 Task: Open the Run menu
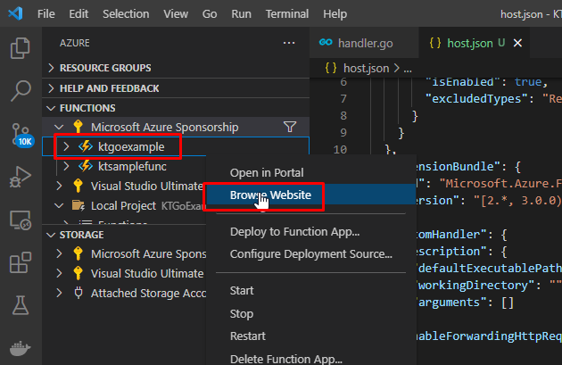click(241, 13)
